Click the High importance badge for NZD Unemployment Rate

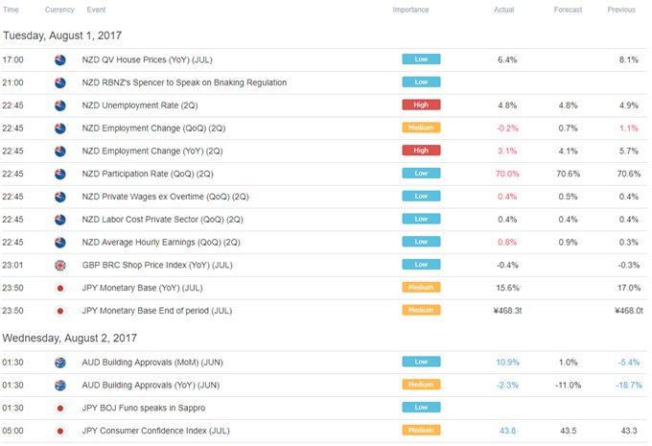421,105
